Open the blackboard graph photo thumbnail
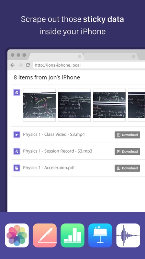The image size is (145, 259). tap(39, 105)
